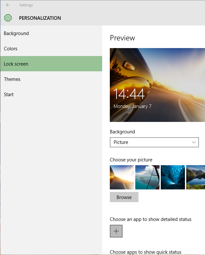The width and height of the screenshot is (205, 255).
Task: Open the Themes settings page
Action: coord(51,79)
